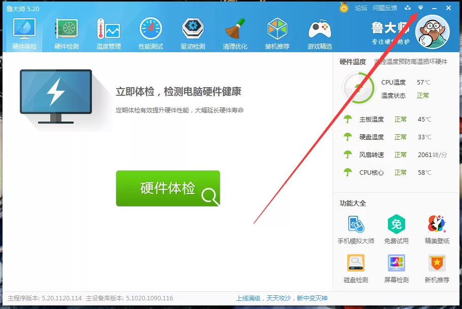462x309 pixels.
Task: Minimize the 鲁大师 window
Action: (x=434, y=8)
